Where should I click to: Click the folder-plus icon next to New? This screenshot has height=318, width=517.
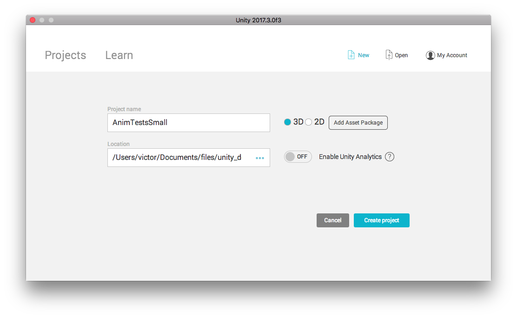(x=351, y=54)
